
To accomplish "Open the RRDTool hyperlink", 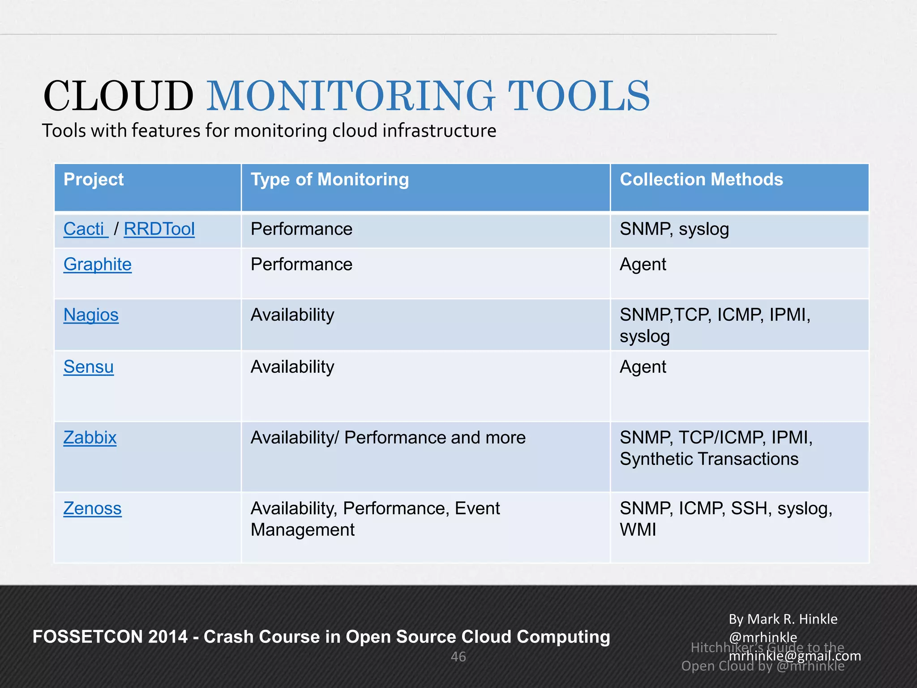I will tap(159, 229).
